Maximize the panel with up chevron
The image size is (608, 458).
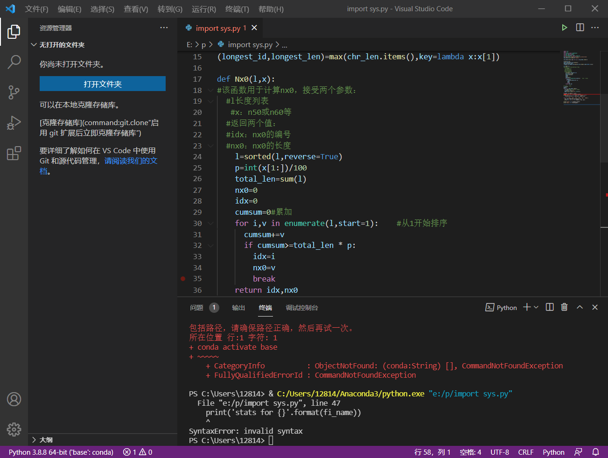580,307
